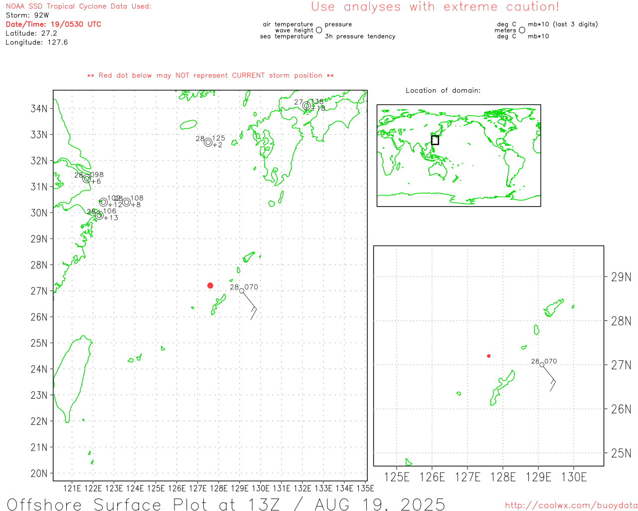Click the 34N latitude axis label

tap(39, 109)
